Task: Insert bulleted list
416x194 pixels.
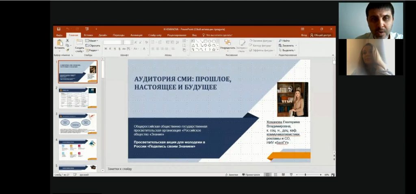Action: pos(153,42)
